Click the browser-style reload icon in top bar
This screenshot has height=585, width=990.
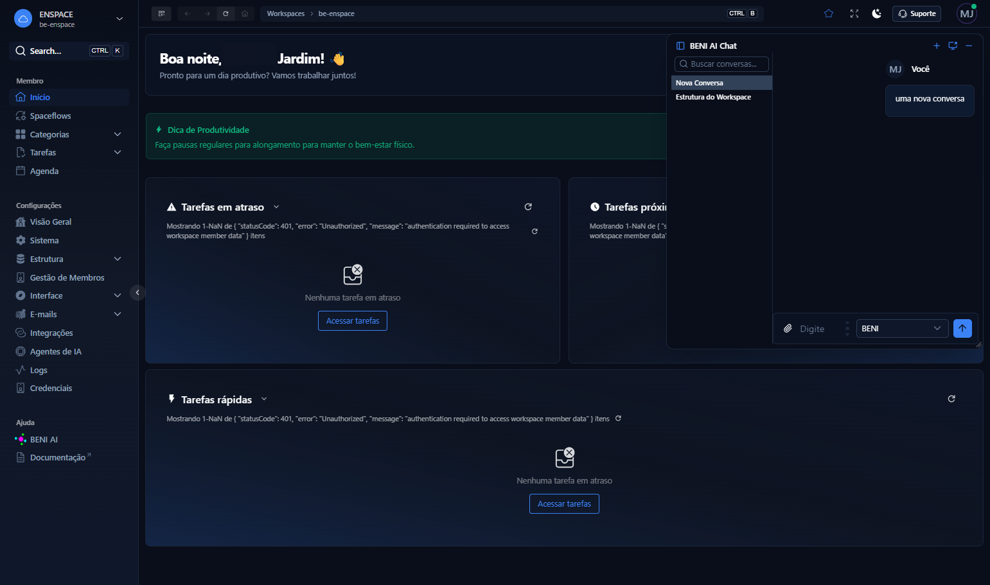pyautogui.click(x=225, y=13)
